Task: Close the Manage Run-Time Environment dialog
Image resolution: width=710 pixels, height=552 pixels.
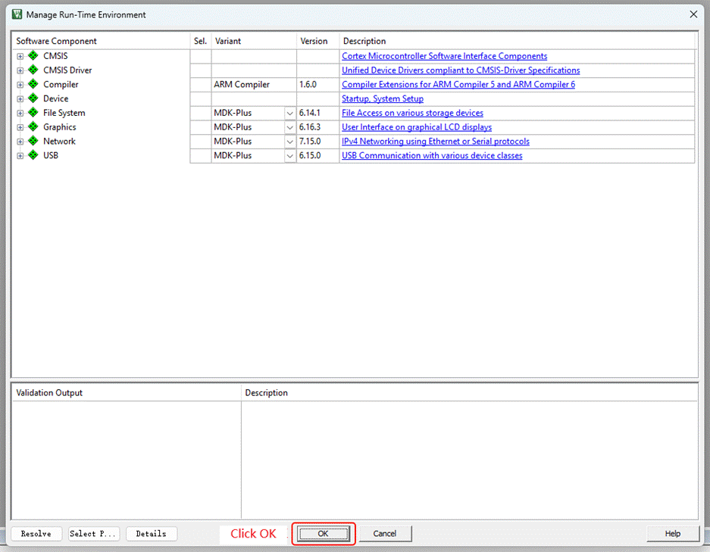Action: 693,14
